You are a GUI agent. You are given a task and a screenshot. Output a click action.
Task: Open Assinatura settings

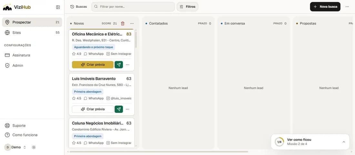(x=32, y=55)
